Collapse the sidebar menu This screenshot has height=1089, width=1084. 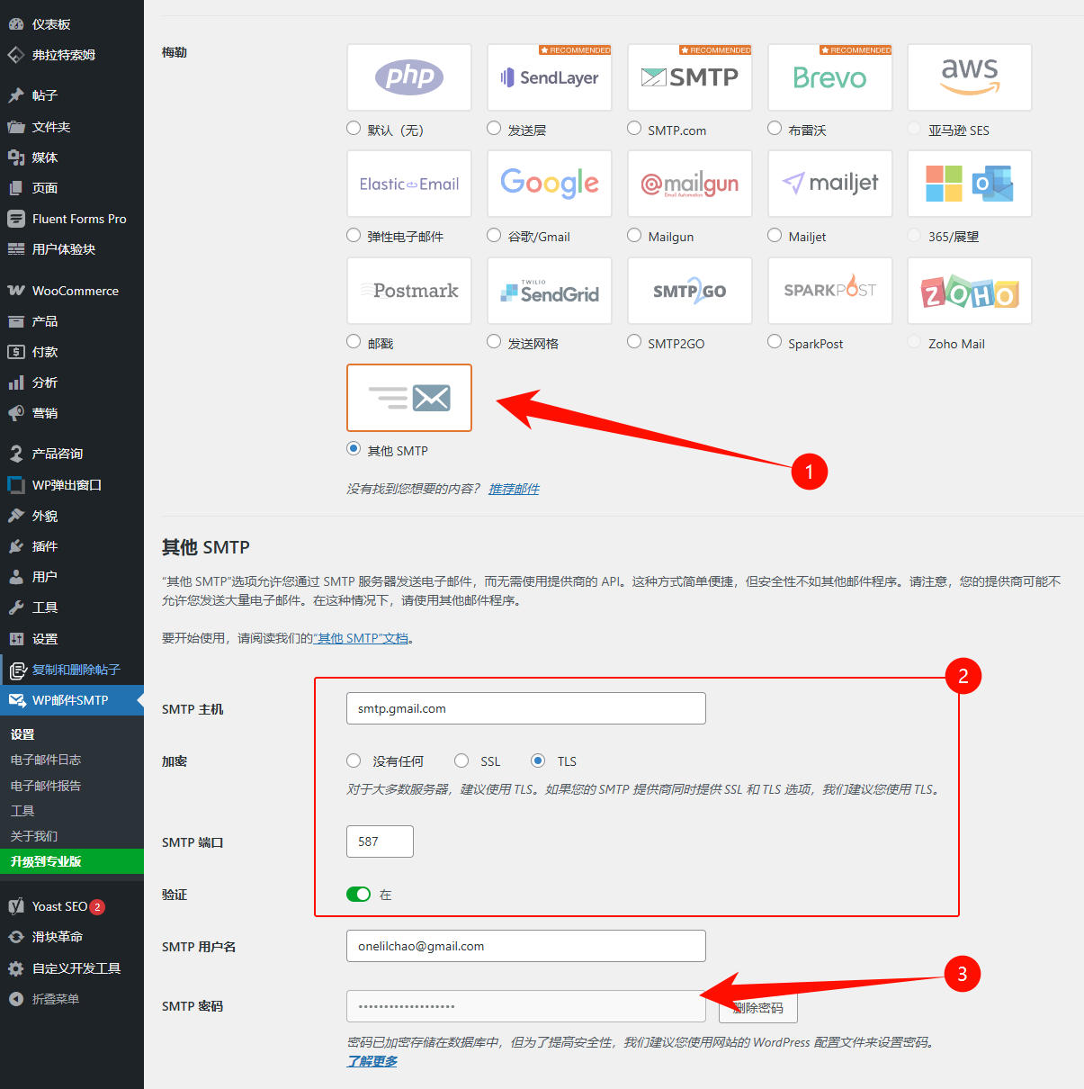tap(55, 999)
